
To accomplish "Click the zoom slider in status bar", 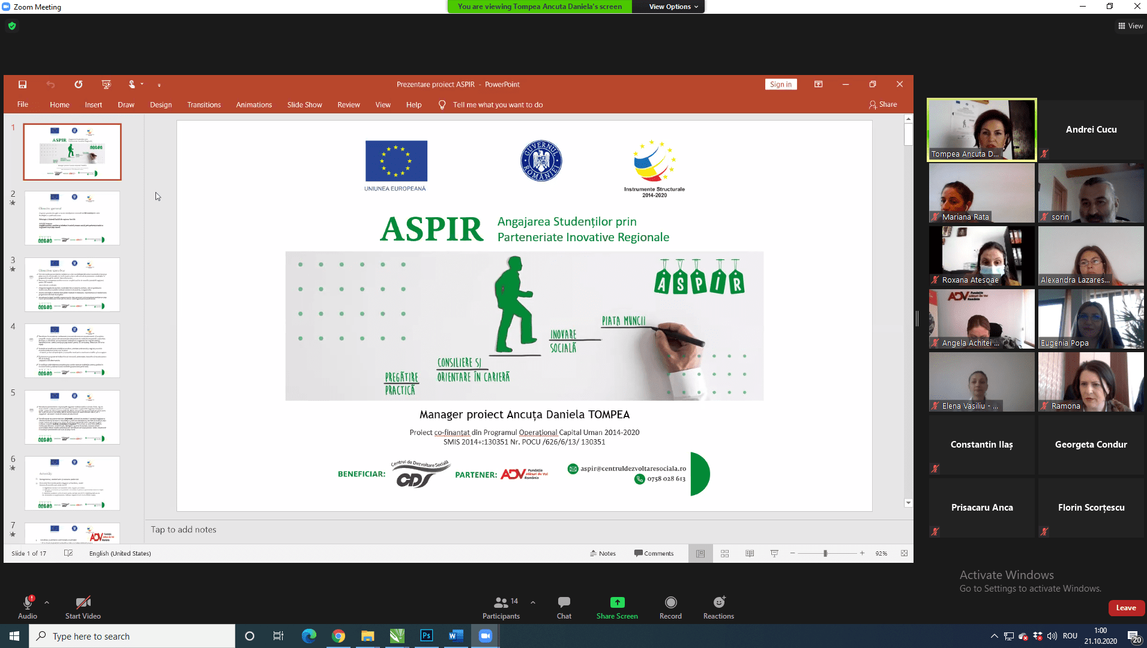I will (825, 553).
